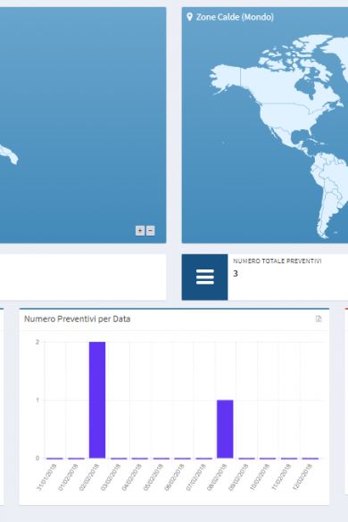Click the Numero Preventivi per Data heading

click(x=78, y=319)
